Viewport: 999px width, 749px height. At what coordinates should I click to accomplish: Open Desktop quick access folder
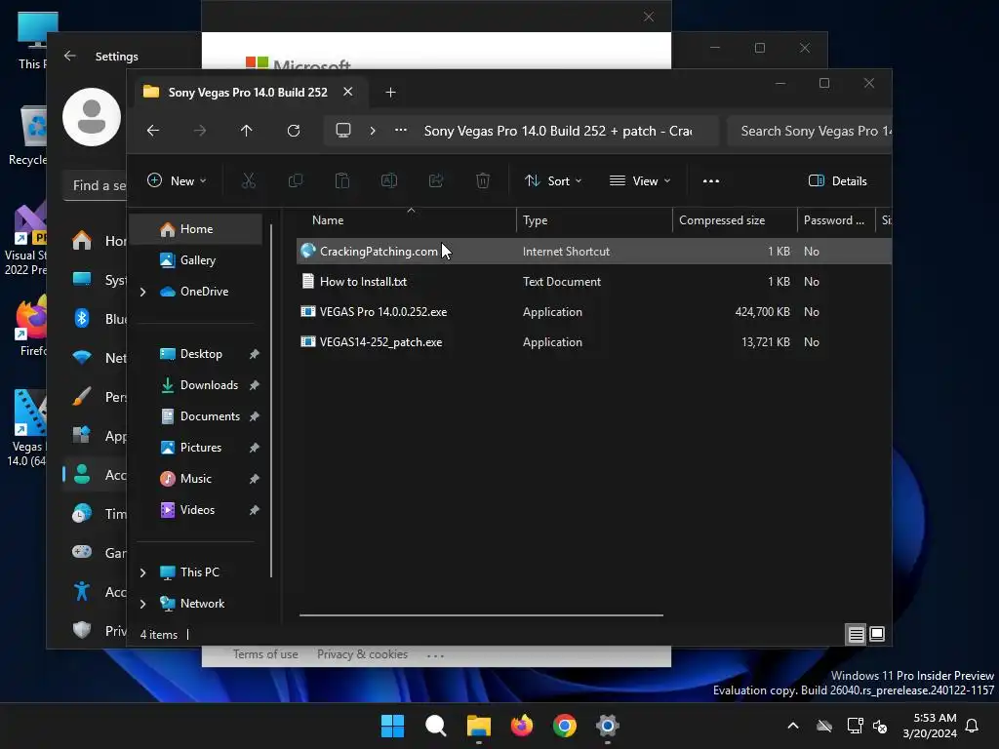point(201,354)
